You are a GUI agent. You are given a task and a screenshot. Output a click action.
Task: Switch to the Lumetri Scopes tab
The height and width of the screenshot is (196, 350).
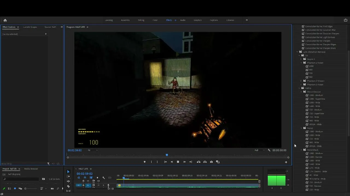(x=30, y=27)
